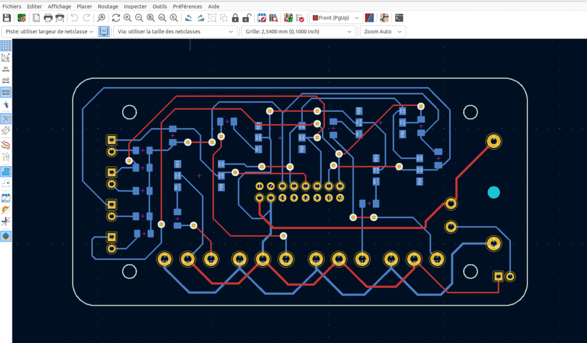Toggle ratsnest display button
Viewport: 587px width, 343px height.
[x=6, y=119]
